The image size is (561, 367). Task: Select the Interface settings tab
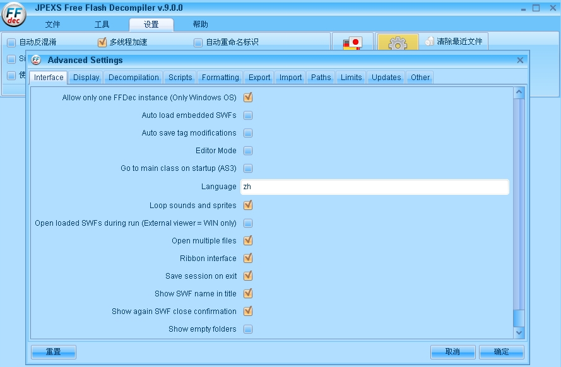[x=49, y=77]
